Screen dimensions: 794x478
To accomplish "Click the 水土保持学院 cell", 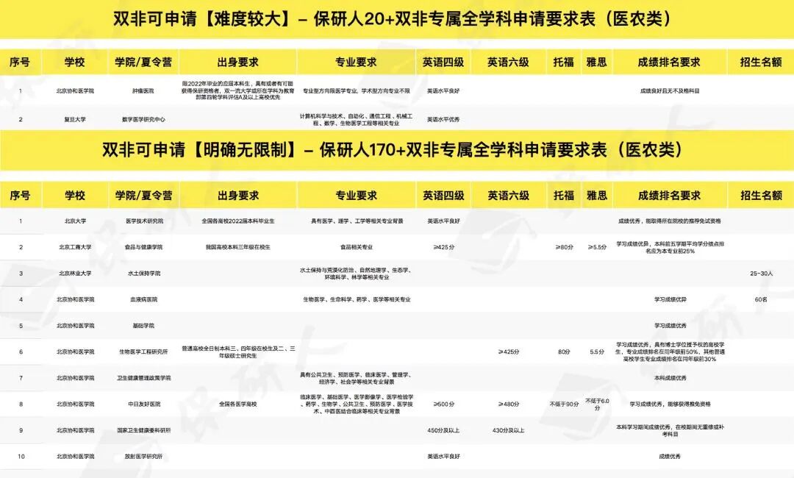I will click(144, 274).
